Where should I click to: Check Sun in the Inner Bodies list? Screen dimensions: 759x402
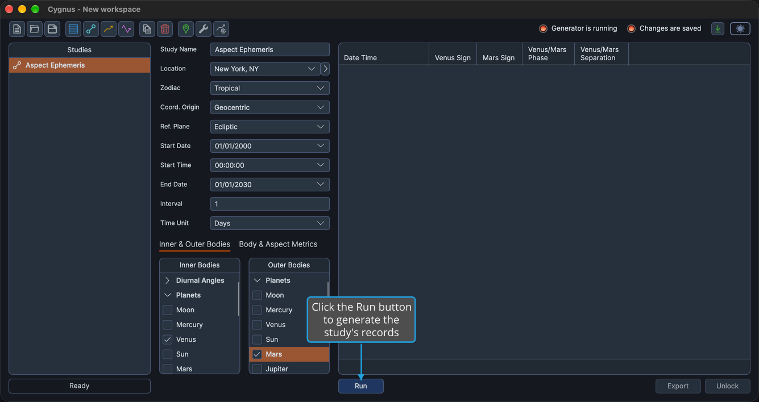pos(167,354)
